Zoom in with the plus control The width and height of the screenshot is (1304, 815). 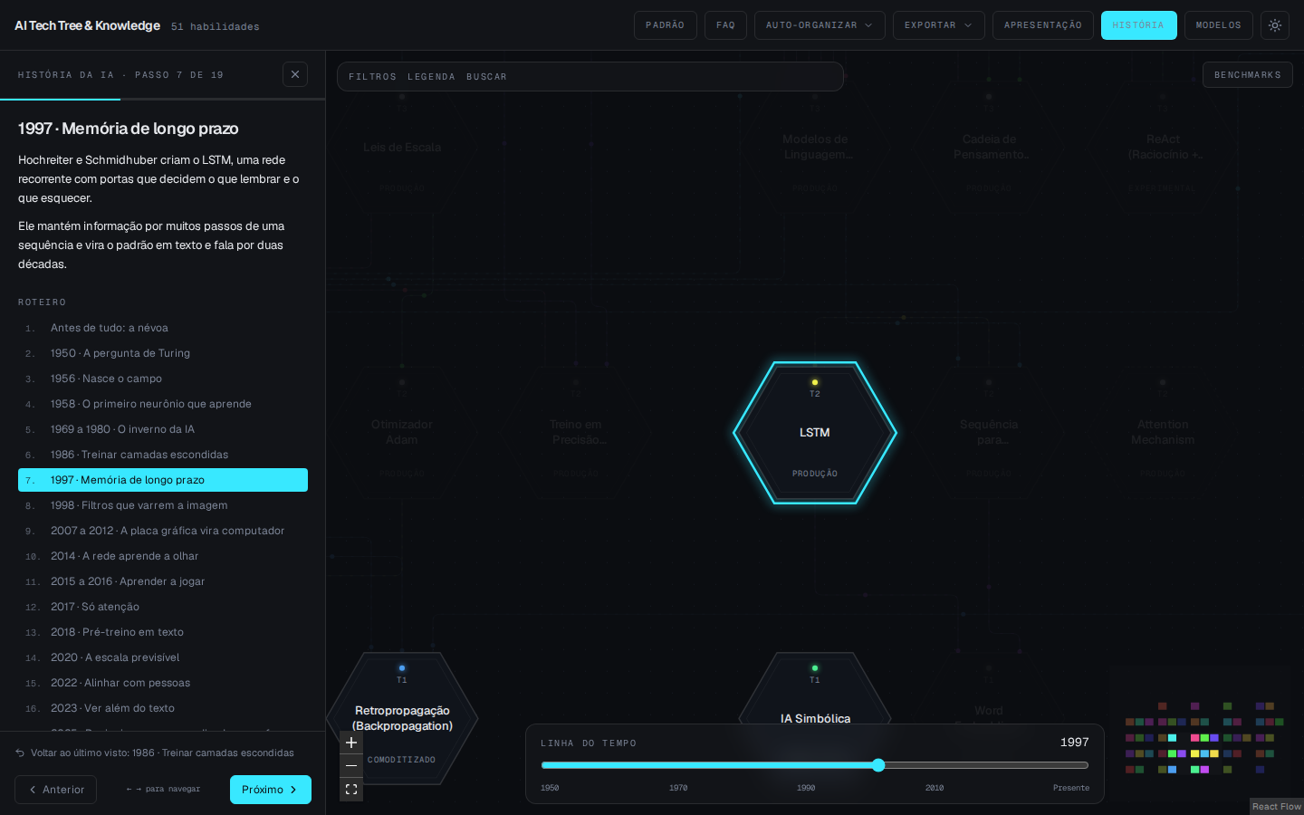351,743
